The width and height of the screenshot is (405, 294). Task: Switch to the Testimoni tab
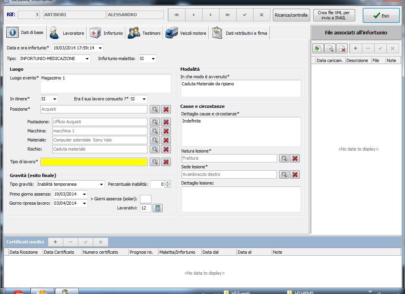(144, 33)
